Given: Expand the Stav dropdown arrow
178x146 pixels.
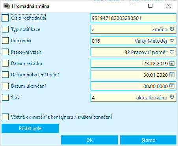Looking at the screenshot, I should (x=172, y=97).
